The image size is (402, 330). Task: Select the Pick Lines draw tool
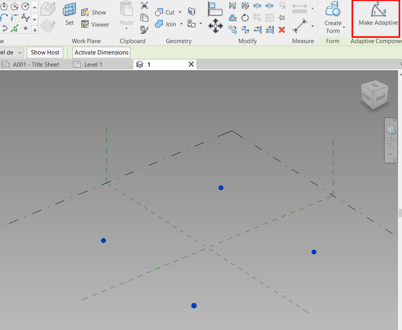pos(15,28)
